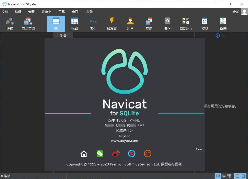Screen dimensions: 248x179
Task: Open the 编辑 (Edit) menu
Action: (x=18, y=12)
